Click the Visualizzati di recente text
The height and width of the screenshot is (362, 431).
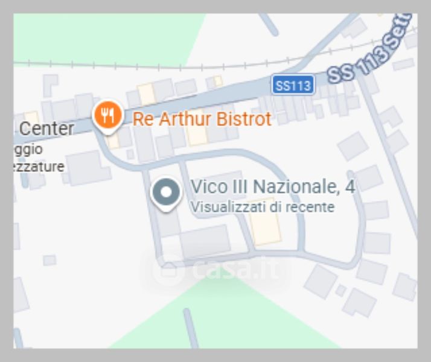[263, 207]
